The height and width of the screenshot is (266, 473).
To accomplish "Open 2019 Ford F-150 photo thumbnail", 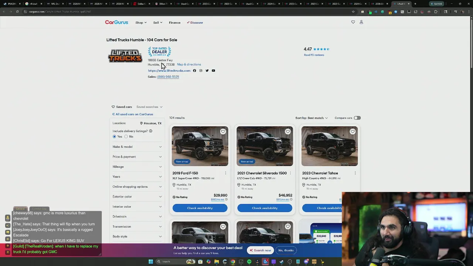I will pyautogui.click(x=200, y=146).
